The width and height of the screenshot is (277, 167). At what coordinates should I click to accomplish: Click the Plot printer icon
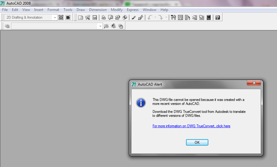pos(104,17)
